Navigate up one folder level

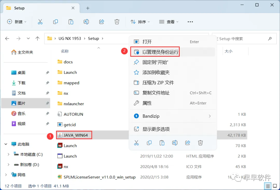pyautogui.click(x=38, y=39)
